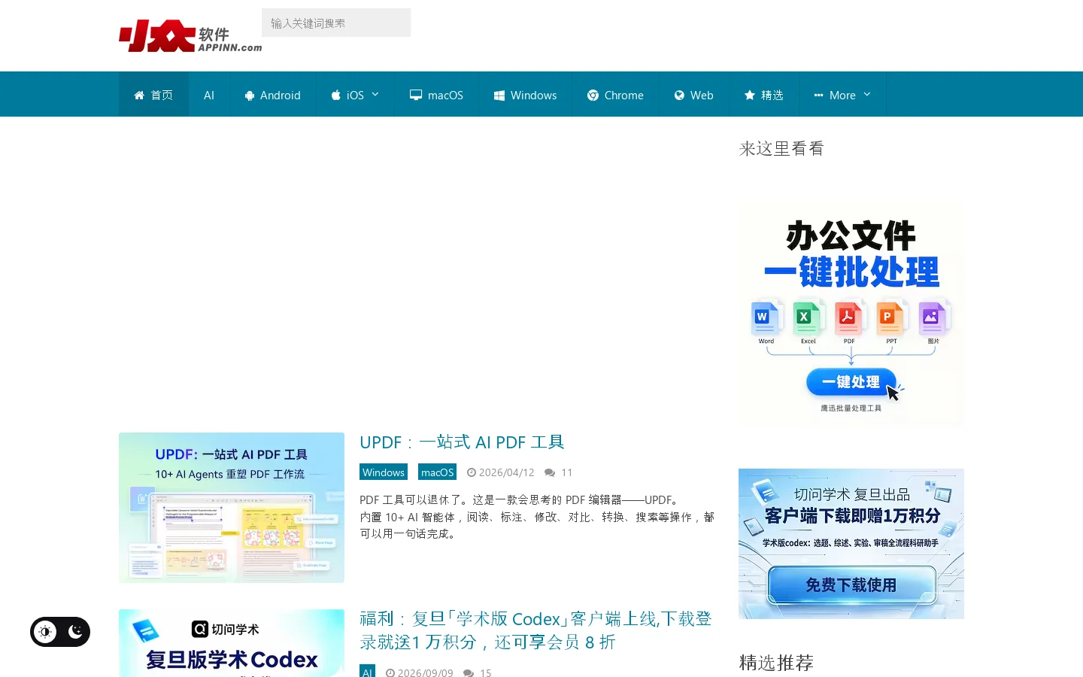Viewport: 1083px width, 677px height.
Task: Click the comments icon beside 15
Action: pyautogui.click(x=469, y=672)
